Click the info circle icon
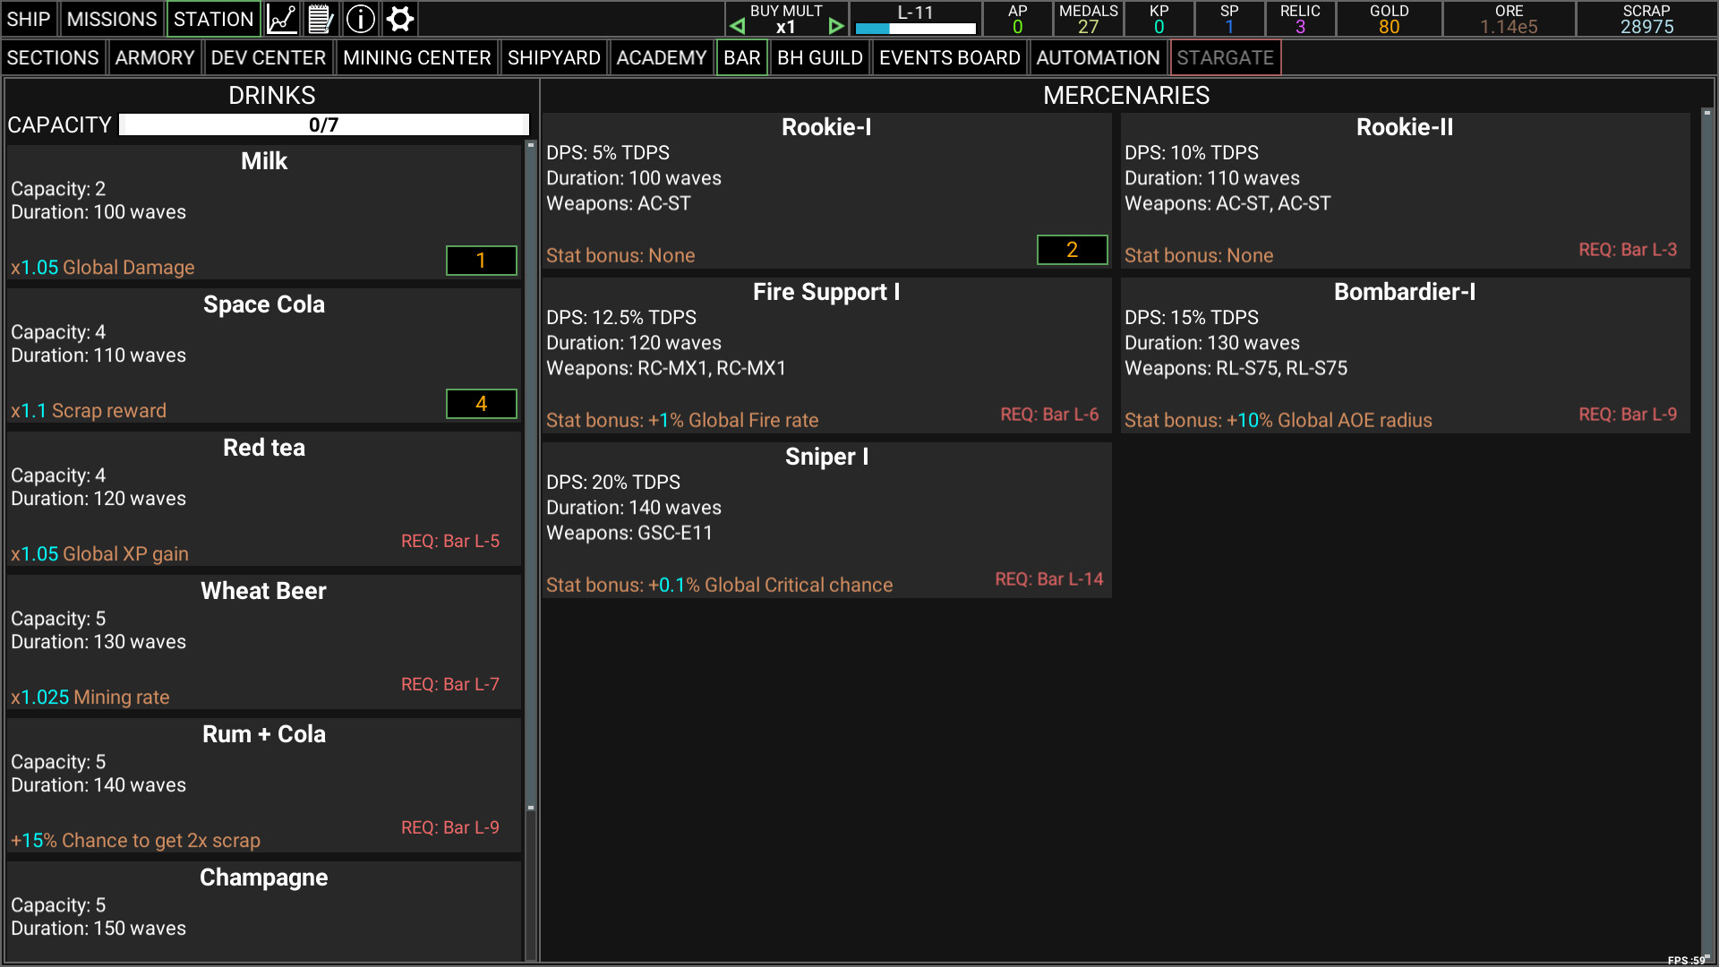The image size is (1719, 967). coord(360,18)
